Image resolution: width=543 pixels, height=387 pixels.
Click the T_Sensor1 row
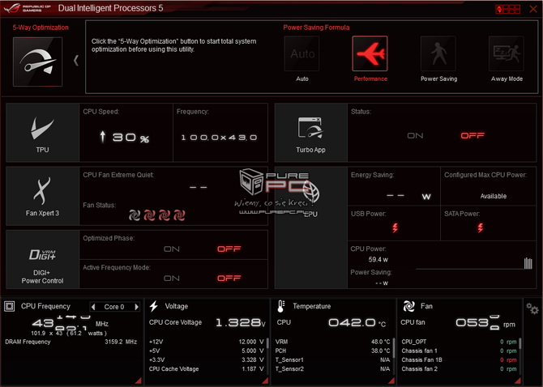pos(332,359)
